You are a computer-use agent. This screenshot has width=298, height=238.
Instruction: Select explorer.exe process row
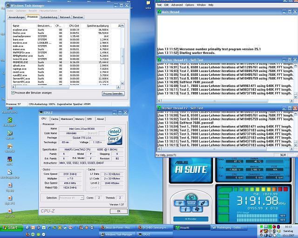click(x=66, y=30)
